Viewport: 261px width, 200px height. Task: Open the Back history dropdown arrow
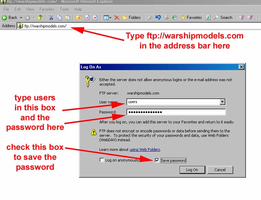(21, 18)
